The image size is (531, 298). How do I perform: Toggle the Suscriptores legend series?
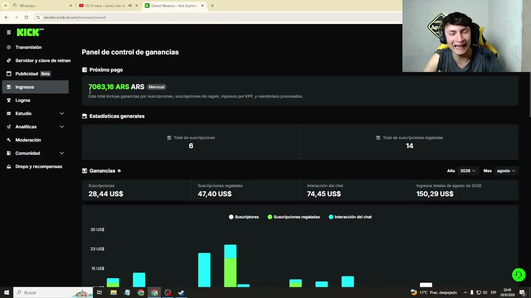tap(244, 217)
